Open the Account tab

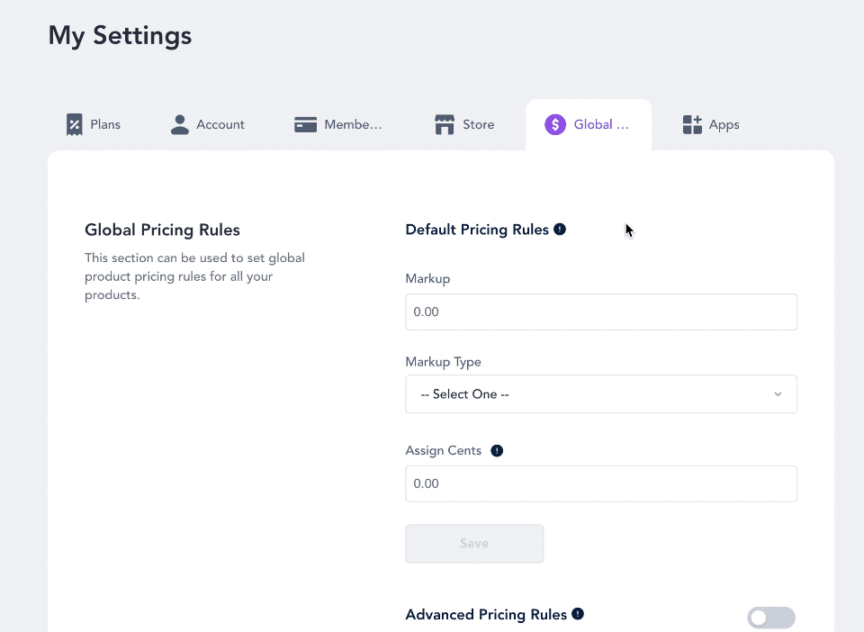click(207, 124)
